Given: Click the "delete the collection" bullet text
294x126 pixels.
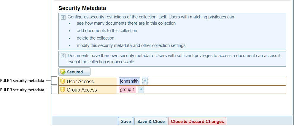Looking at the screenshot, I should [x=96, y=38].
